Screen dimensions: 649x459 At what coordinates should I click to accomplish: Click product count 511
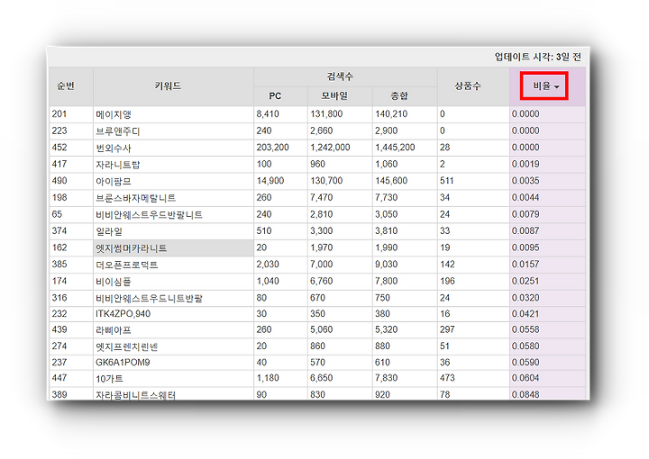[x=446, y=181]
